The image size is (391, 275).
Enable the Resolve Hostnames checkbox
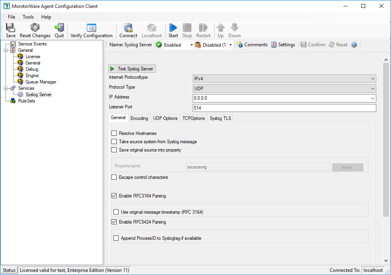pyautogui.click(x=114, y=133)
